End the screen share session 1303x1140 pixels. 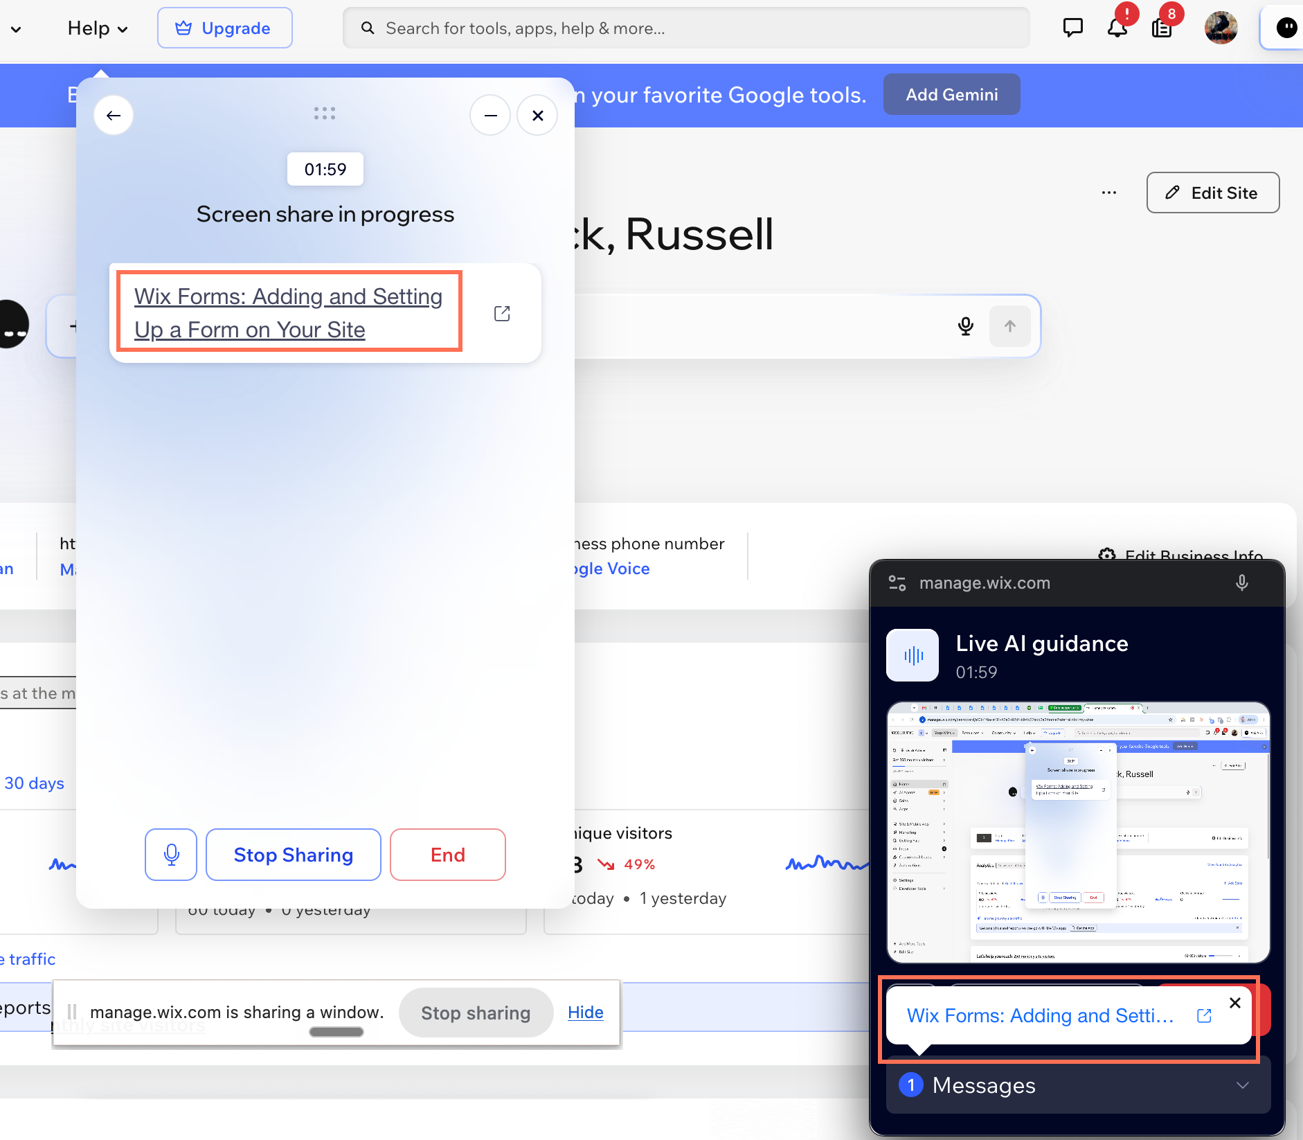(x=448, y=855)
